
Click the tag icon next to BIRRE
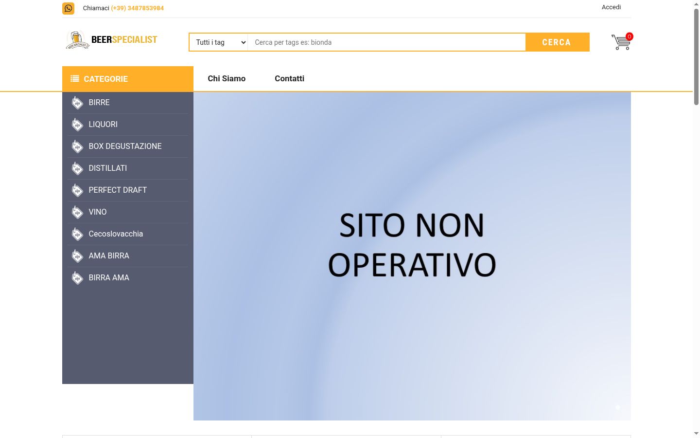coord(77,103)
